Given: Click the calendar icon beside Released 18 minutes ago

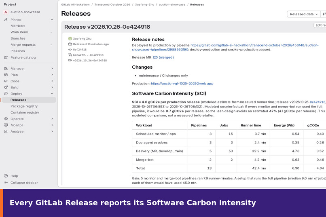Looking at the screenshot, I should [x=70, y=44].
